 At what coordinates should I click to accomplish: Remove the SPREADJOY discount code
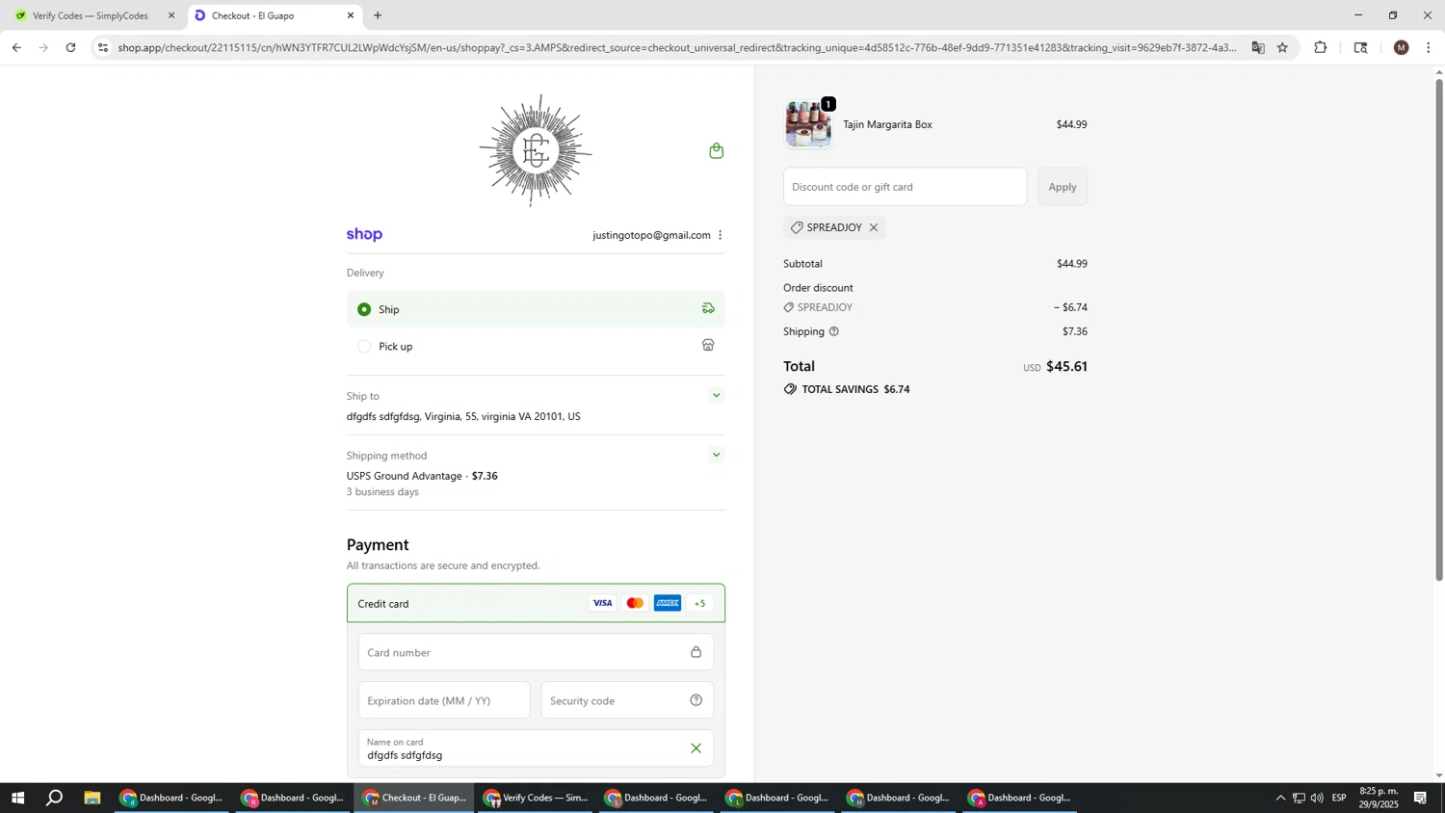coord(874,227)
